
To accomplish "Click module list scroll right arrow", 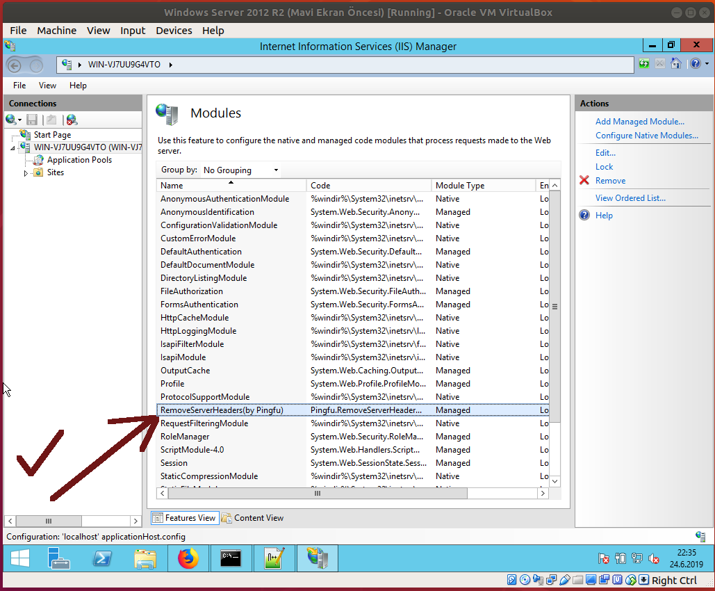I will point(543,493).
